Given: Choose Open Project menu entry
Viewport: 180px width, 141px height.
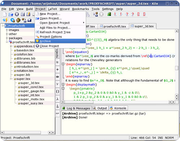Looking at the screenshot, I should [x=60, y=18].
